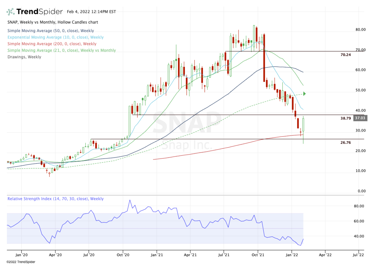Click the Simple Moving Average 200 legend entry

pos(52,44)
